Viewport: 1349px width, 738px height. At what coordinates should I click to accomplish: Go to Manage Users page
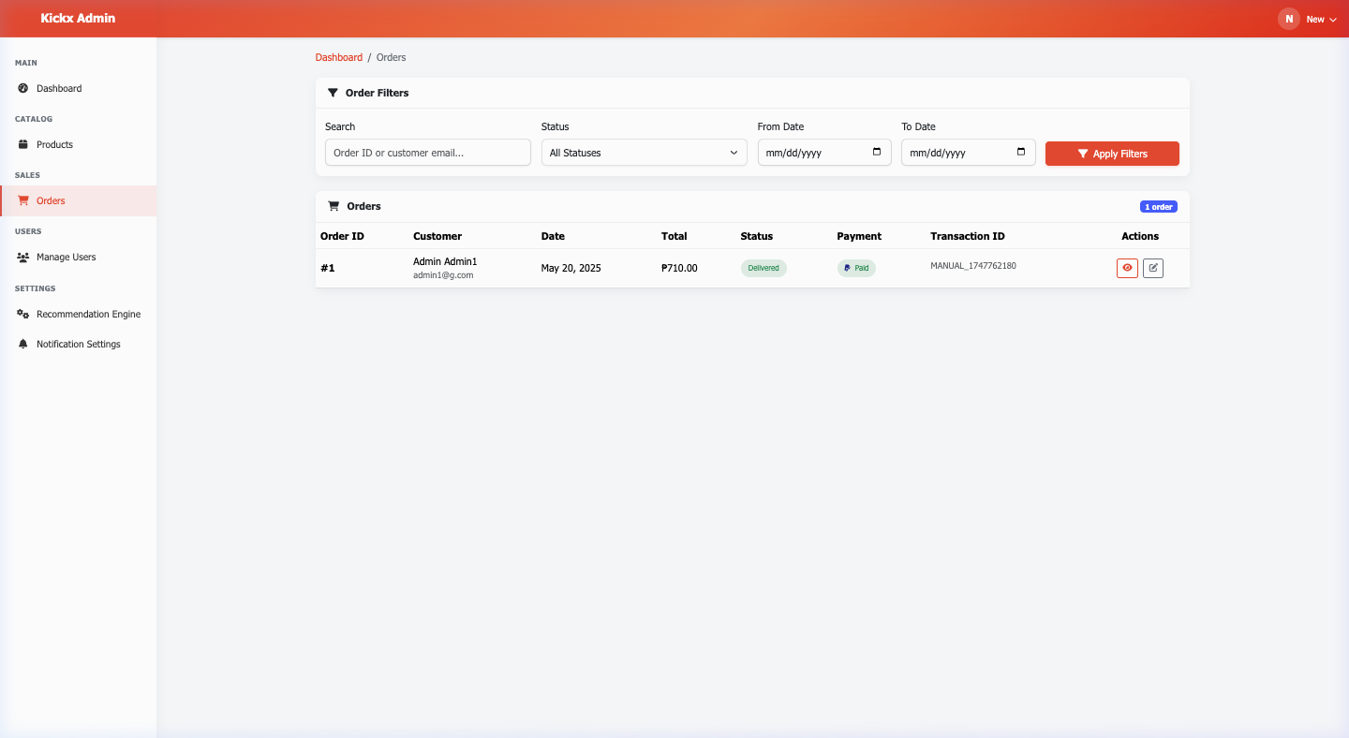(x=78, y=257)
